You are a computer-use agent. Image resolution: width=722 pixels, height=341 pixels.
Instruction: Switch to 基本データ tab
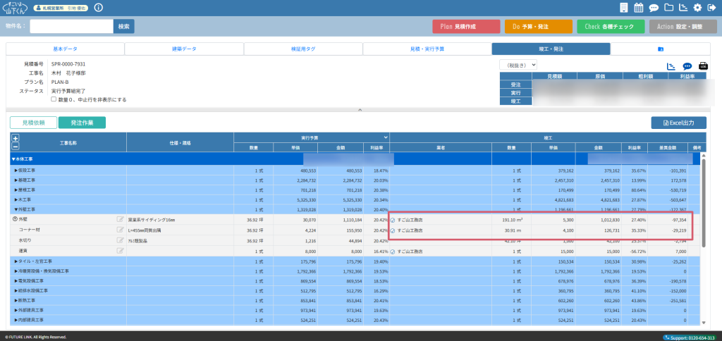pos(66,49)
